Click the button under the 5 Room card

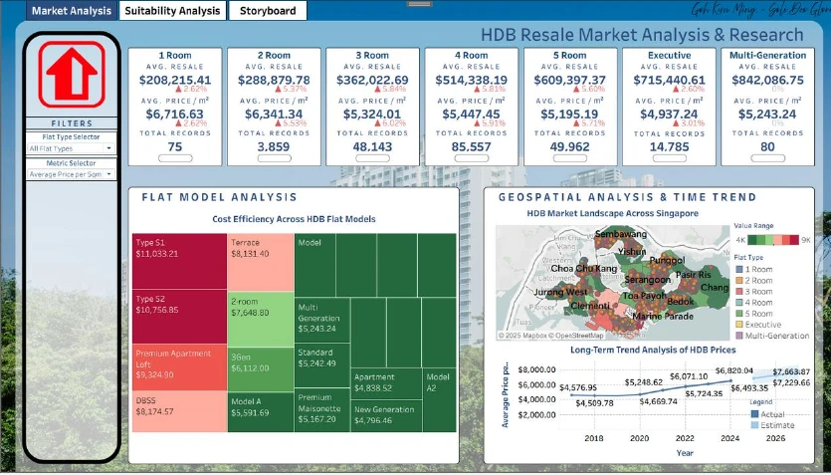tap(569, 158)
